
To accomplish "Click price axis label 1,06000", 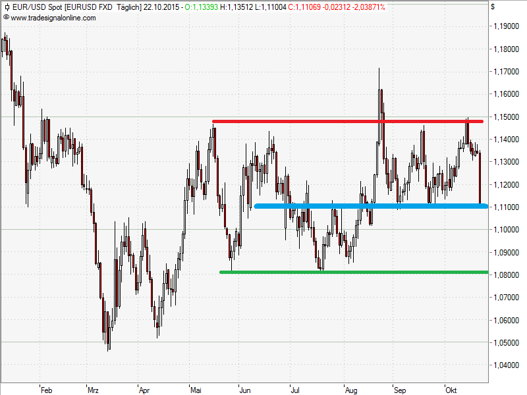I will [x=506, y=321].
